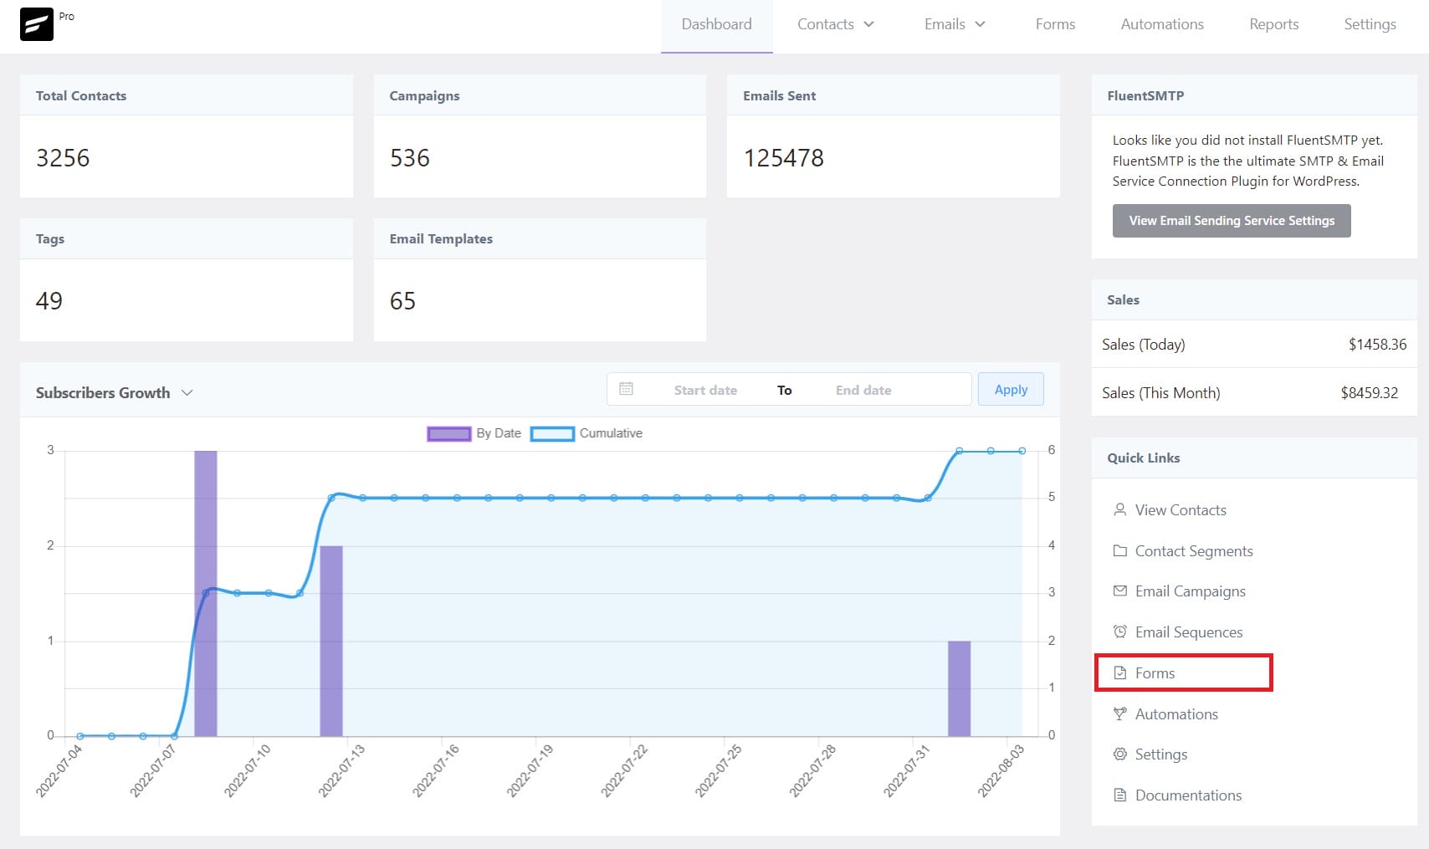Click the Sales (Today) amount $1458.36
Viewport: 1429px width, 849px height.
[1377, 344]
